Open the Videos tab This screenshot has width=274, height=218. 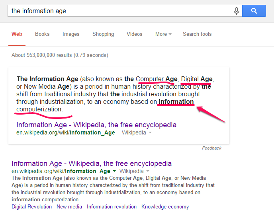click(134, 34)
